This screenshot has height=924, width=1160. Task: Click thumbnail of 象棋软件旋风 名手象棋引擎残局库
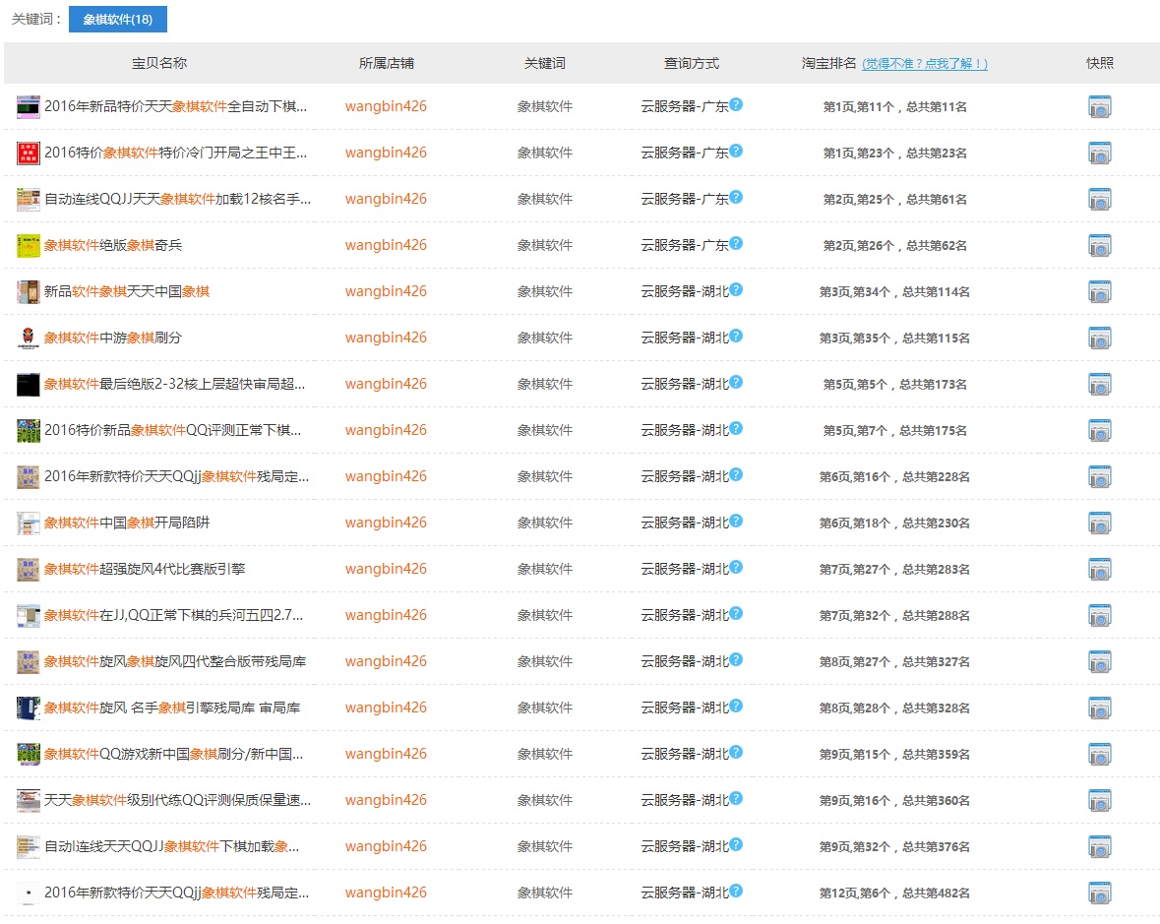[x=29, y=708]
